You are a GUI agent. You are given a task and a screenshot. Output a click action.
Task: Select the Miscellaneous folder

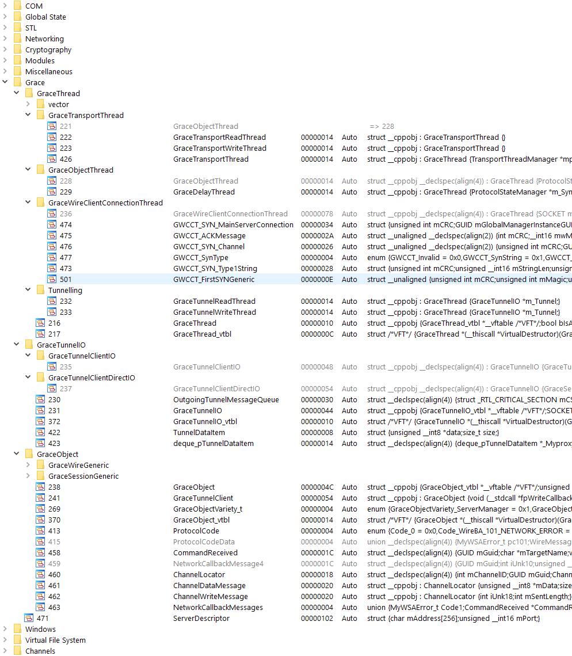[x=48, y=71]
